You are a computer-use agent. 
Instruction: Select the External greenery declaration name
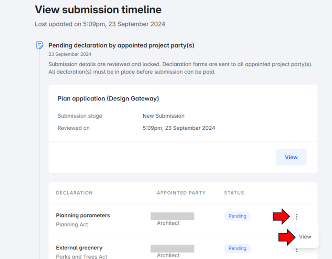pos(79,248)
